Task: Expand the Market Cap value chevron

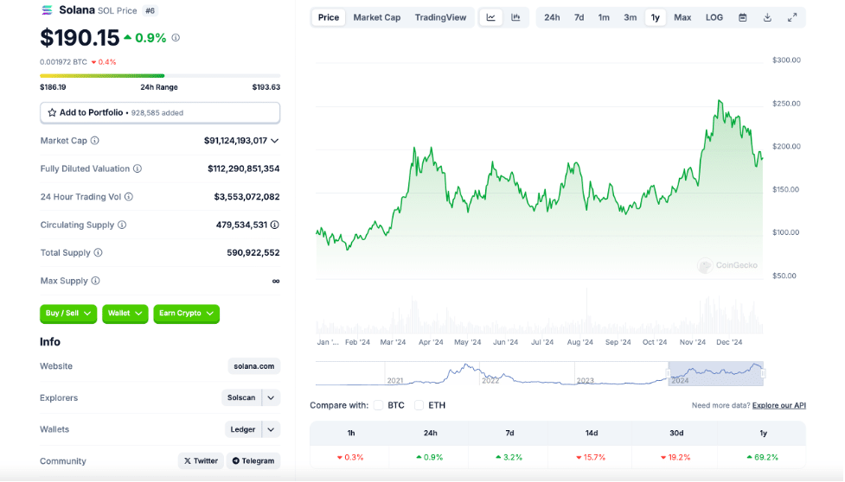Action: [x=275, y=141]
